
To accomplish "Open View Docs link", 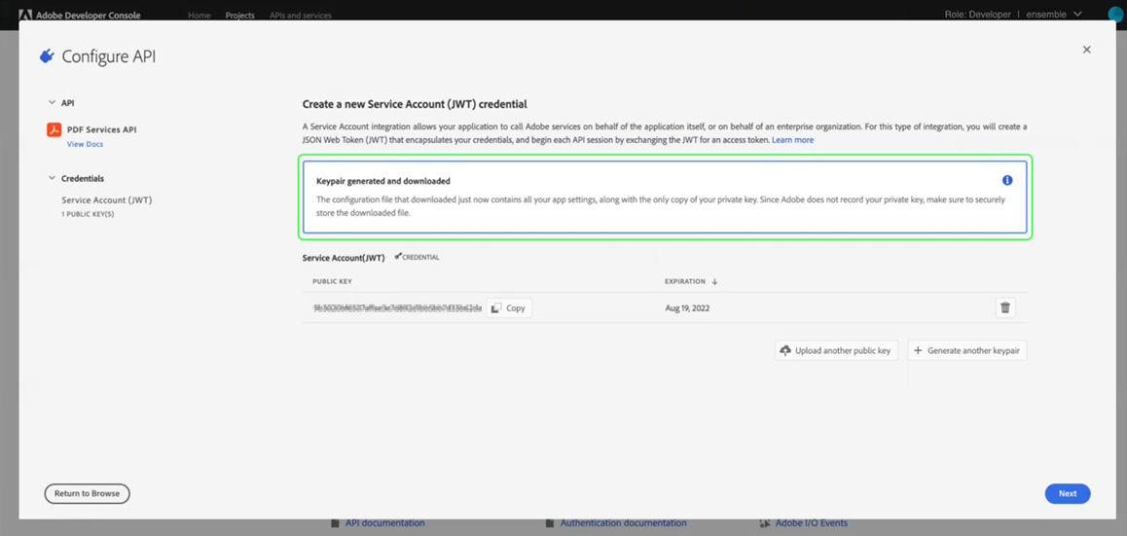I will tap(85, 144).
